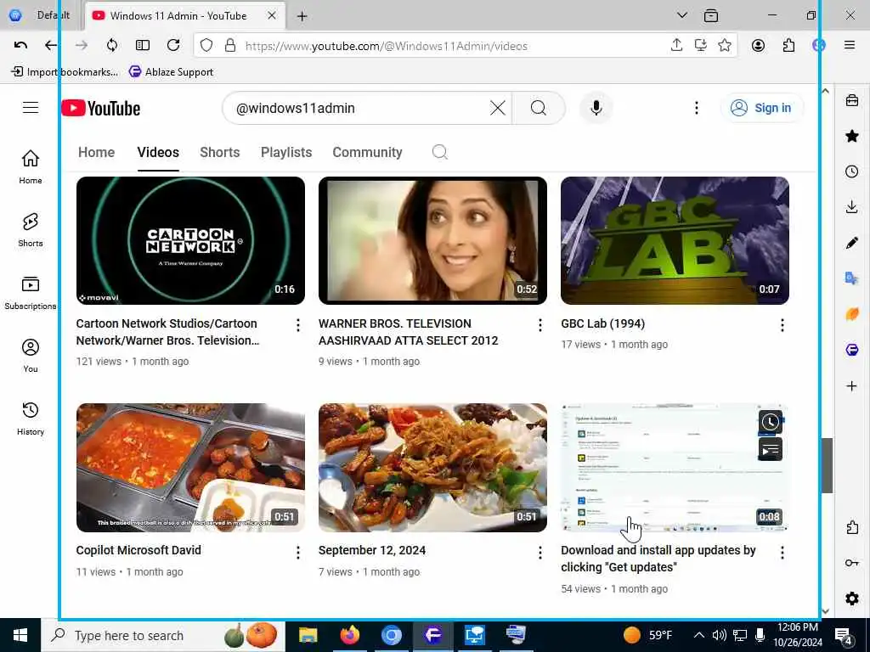Select the channel Videos tab
Screen dimensions: 870x652
pyautogui.click(x=158, y=153)
